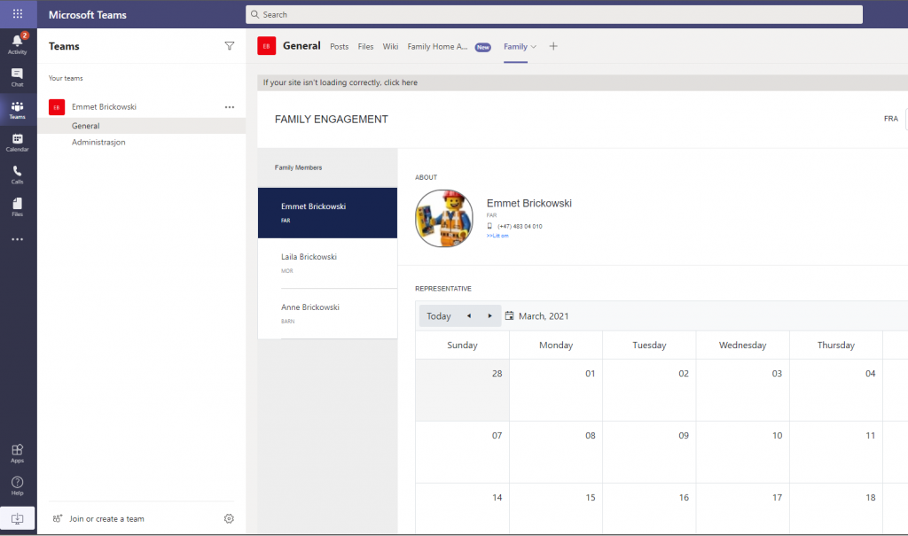
Task: Go to next month arrow
Action: [489, 316]
